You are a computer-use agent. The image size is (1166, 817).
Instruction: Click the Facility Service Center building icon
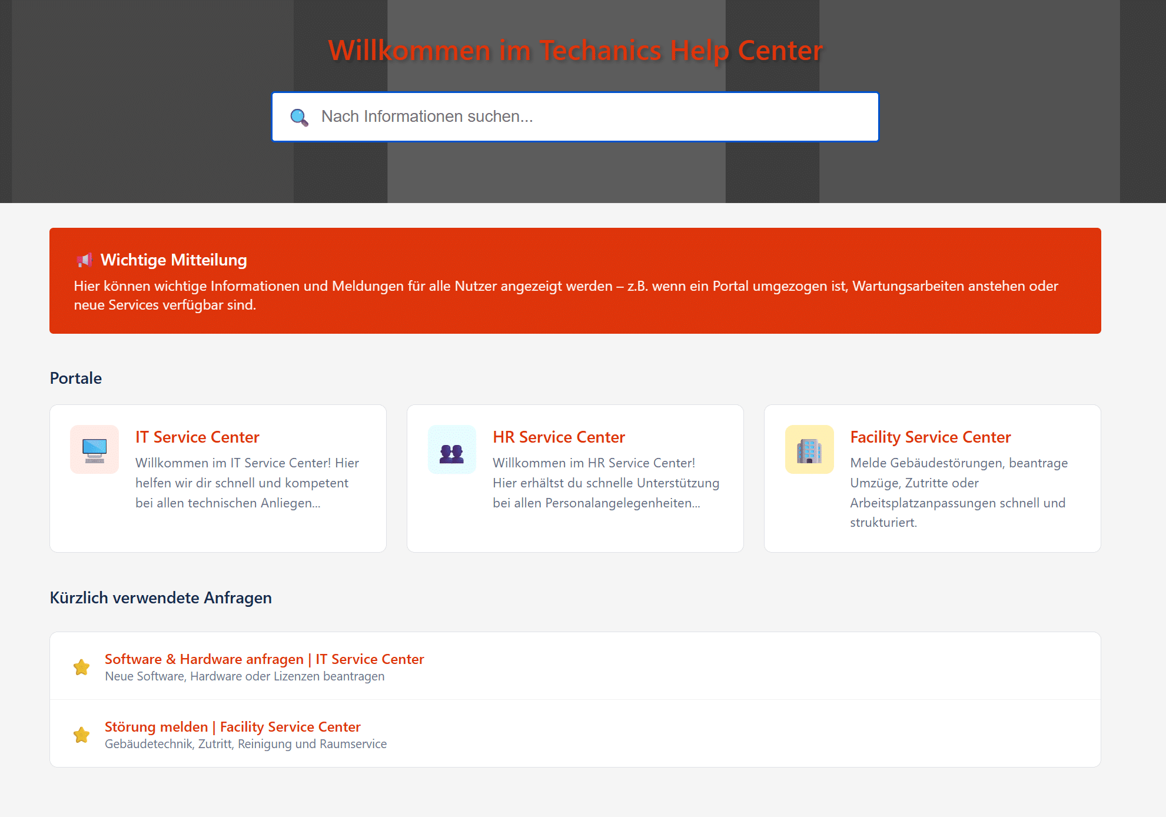click(x=809, y=450)
